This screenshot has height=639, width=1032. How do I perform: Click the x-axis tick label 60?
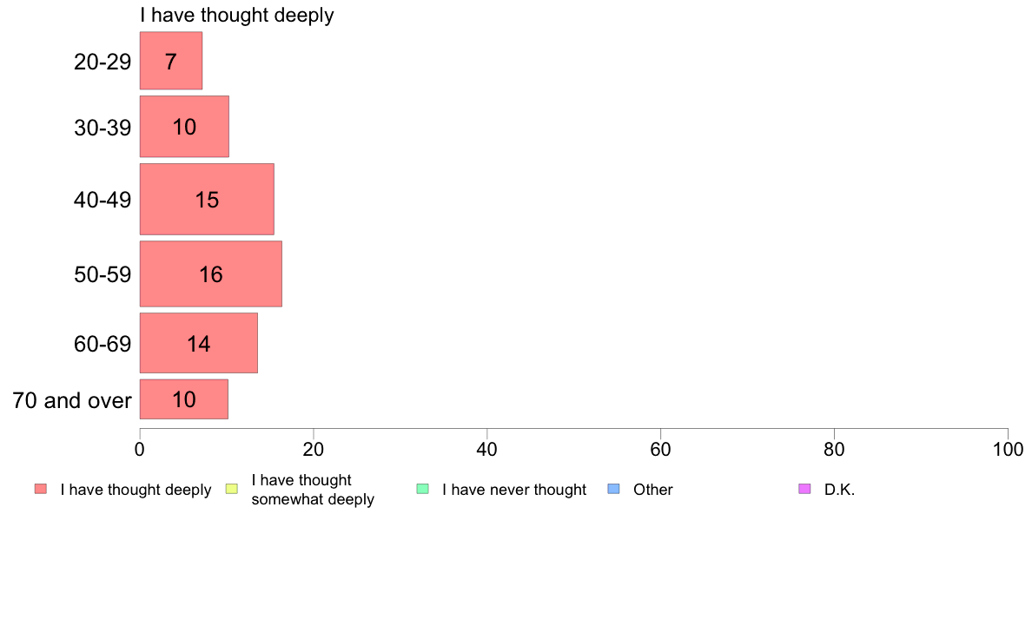(x=660, y=450)
